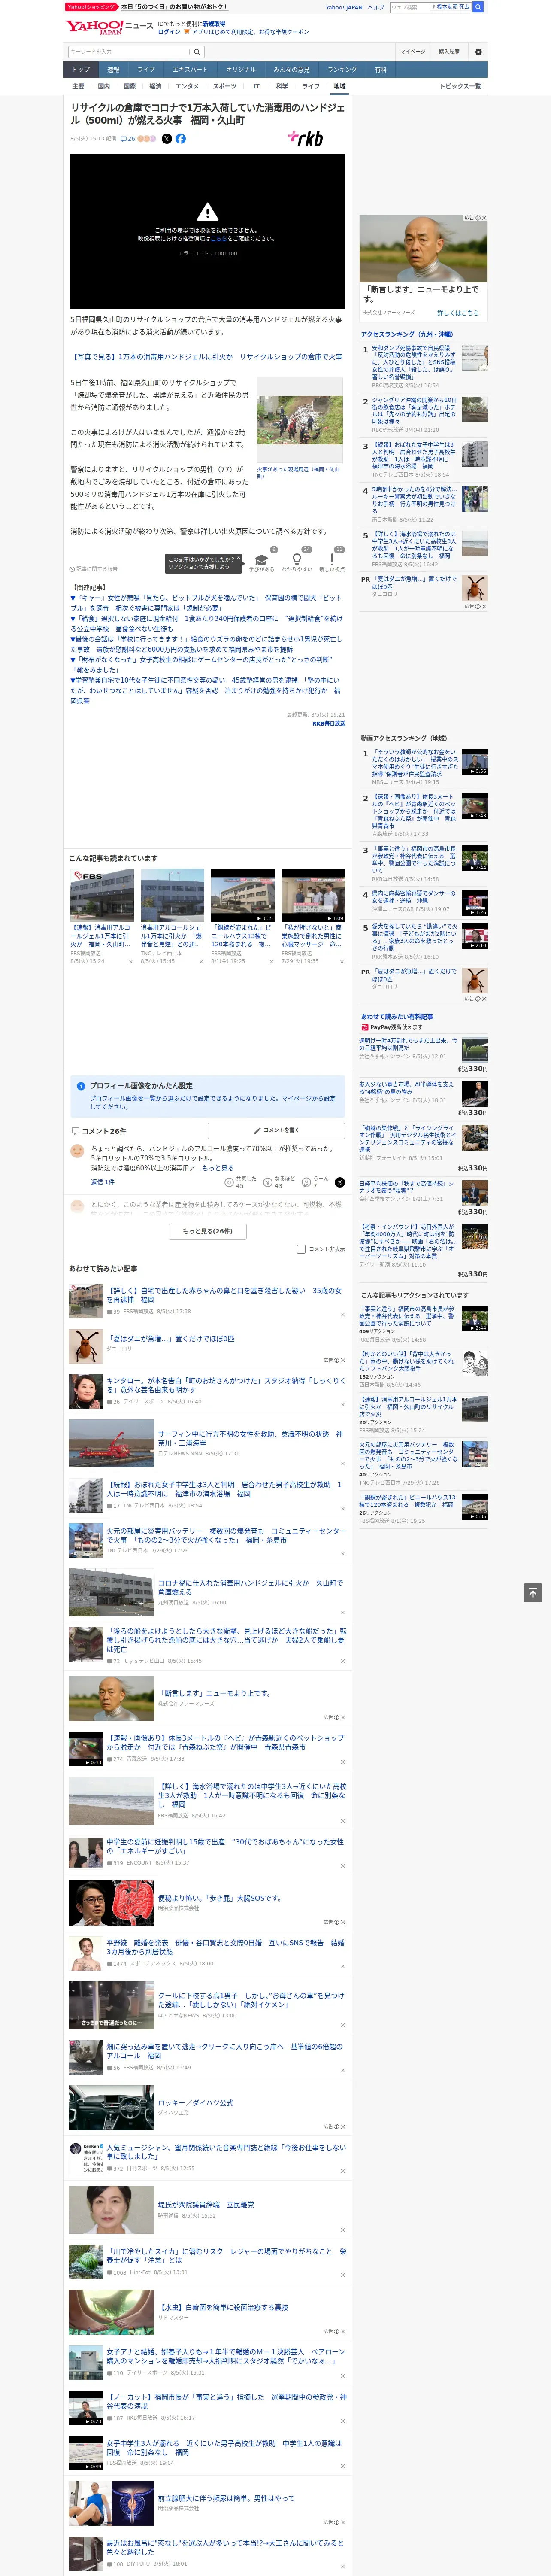The height and width of the screenshot is (2576, 551).
Task: Click the マイページ button
Action: coord(413,51)
